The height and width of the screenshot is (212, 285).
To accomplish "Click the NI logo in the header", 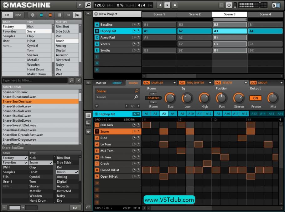I will click(x=276, y=5).
